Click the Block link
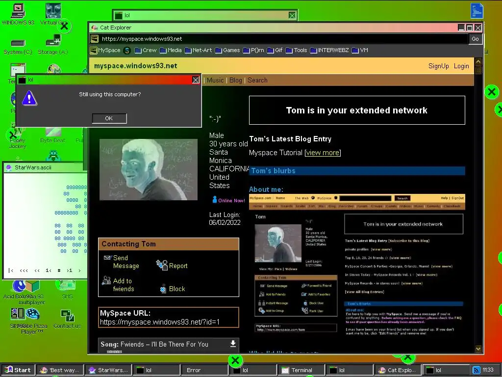Viewport: 502px width, 377px height. [177, 289]
